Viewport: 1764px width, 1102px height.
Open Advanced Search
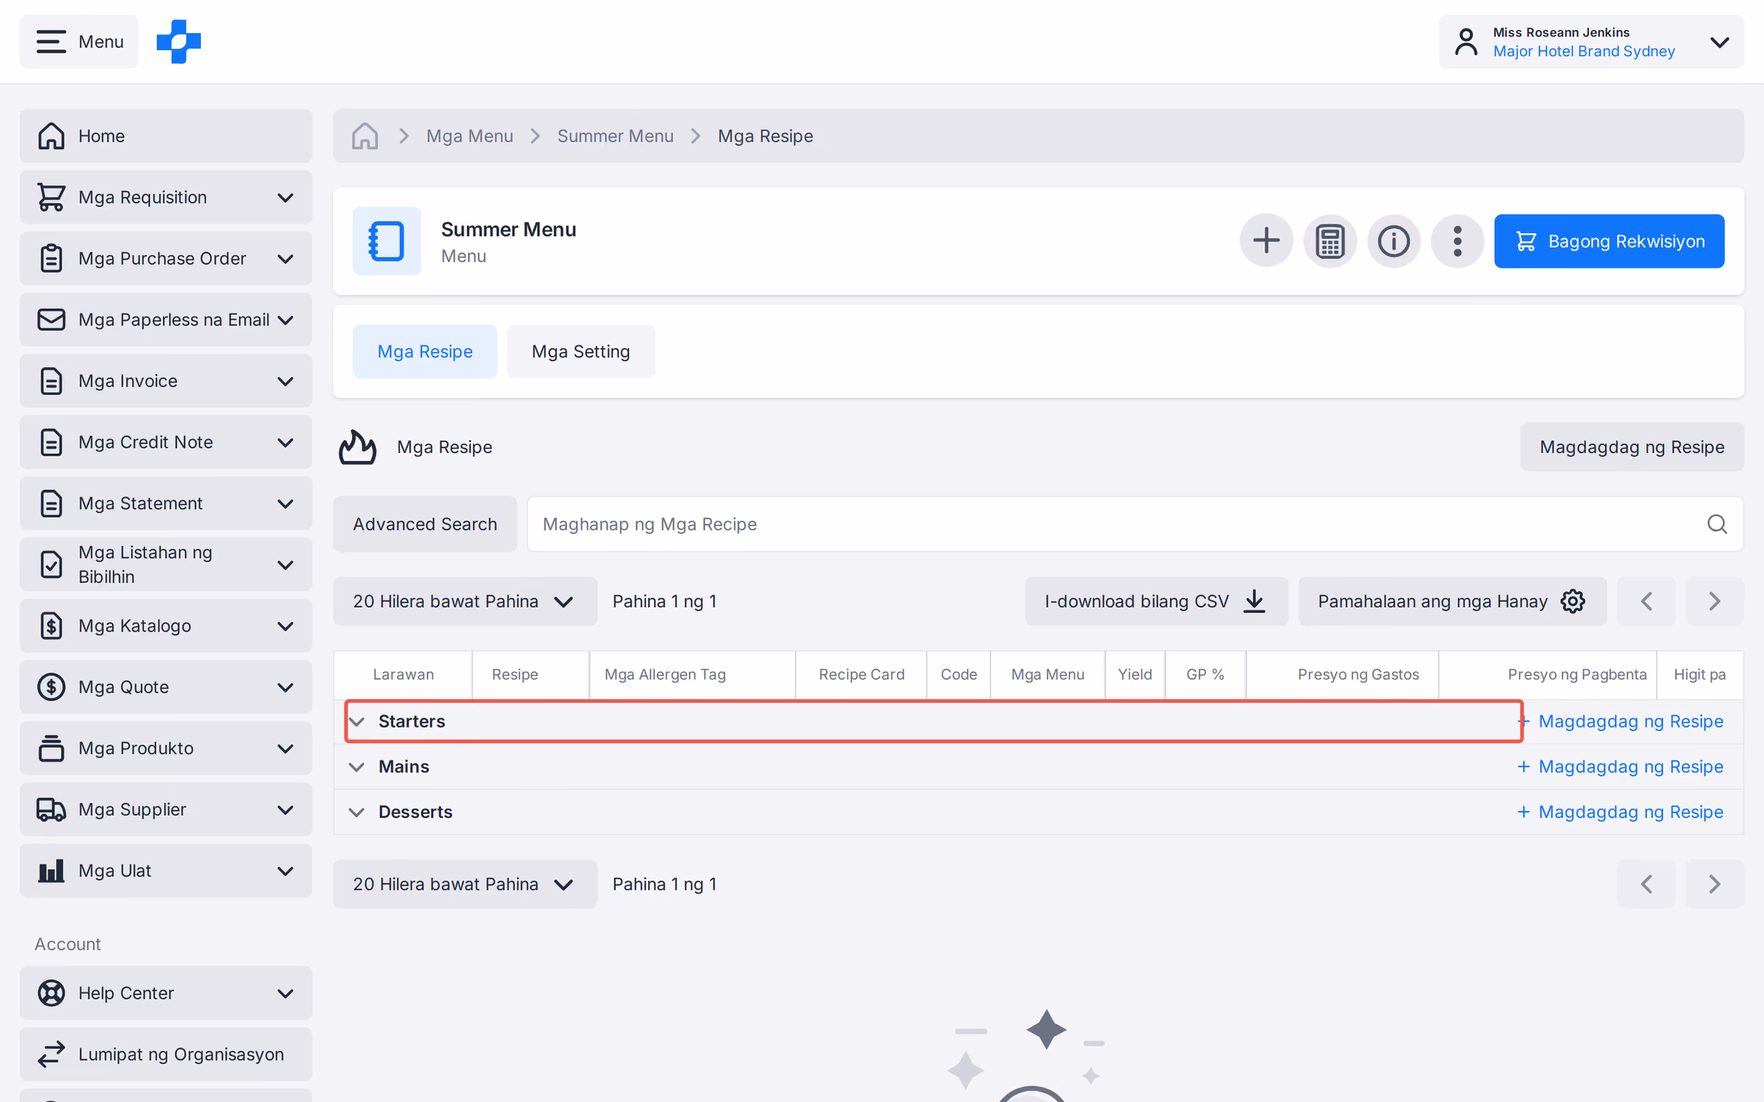425,524
